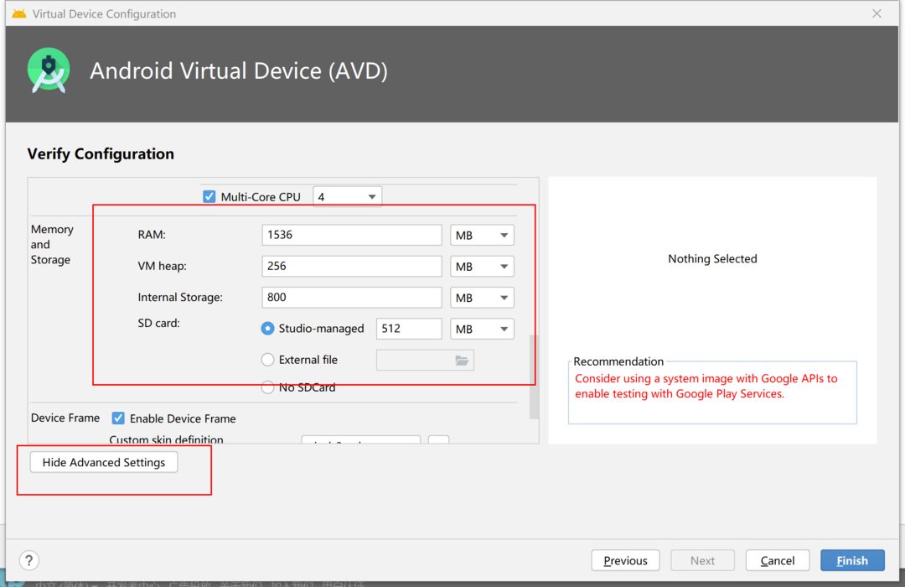Image resolution: width=905 pixels, height=587 pixels.
Task: Browse for external SD card file
Action: click(x=462, y=361)
